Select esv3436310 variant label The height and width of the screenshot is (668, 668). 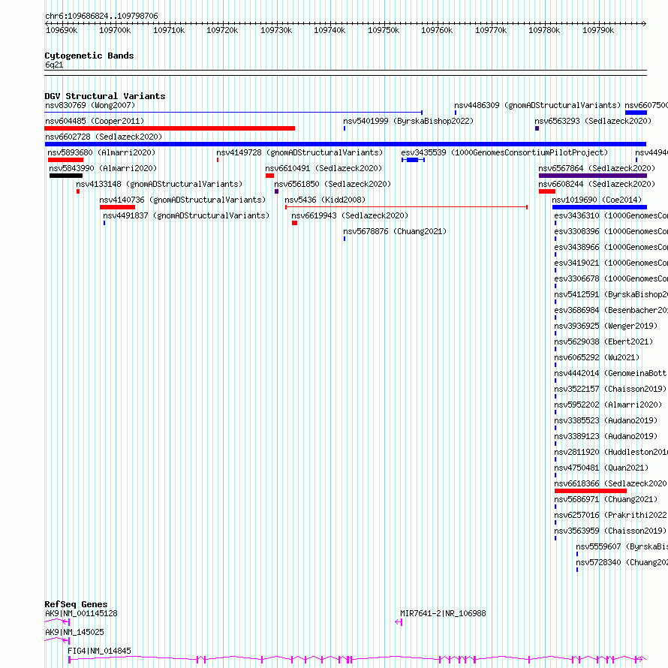(611, 215)
